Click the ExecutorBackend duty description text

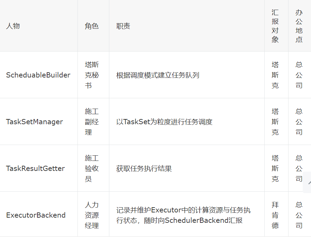(183, 215)
